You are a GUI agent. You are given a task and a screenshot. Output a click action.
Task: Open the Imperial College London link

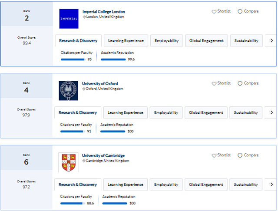tap(104, 12)
